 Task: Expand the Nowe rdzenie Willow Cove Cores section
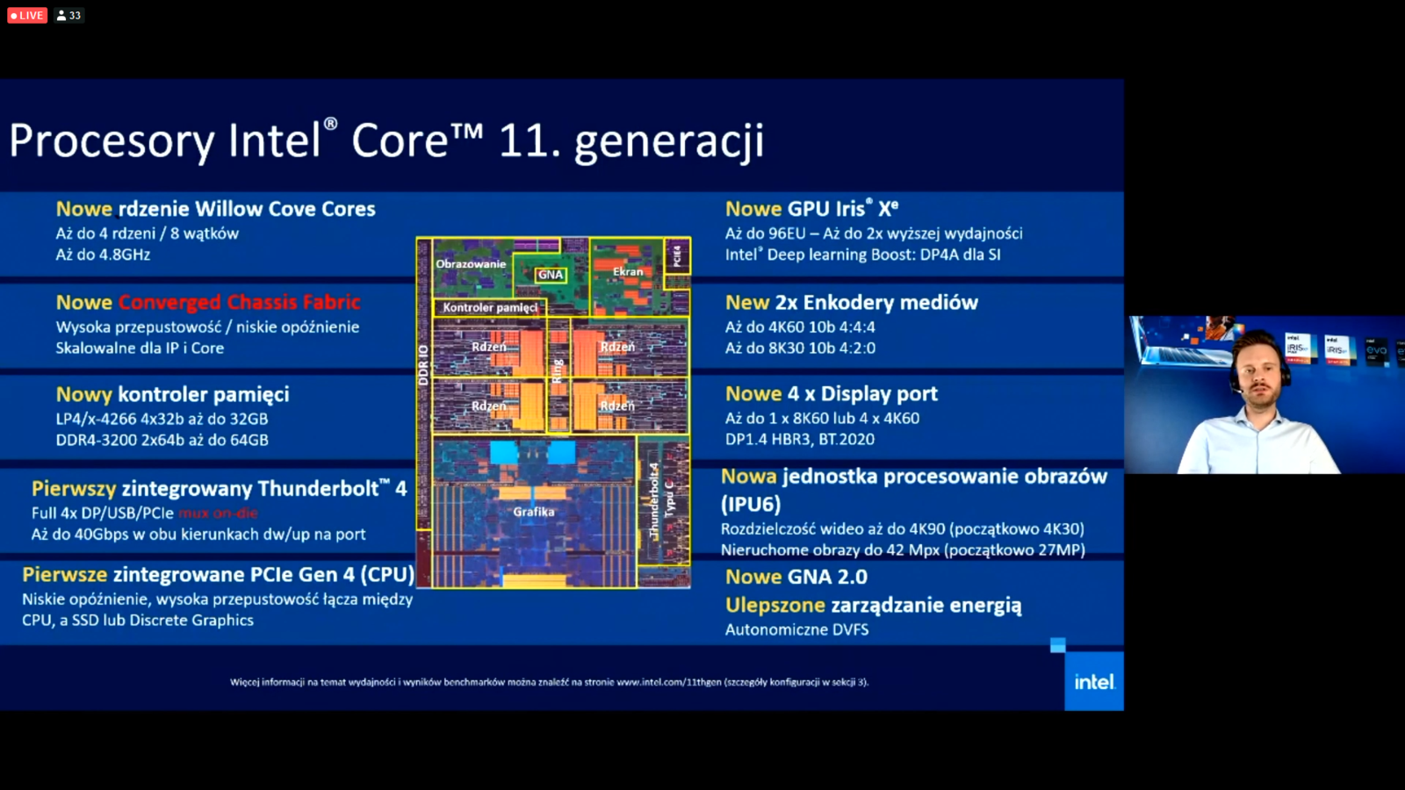[x=214, y=209]
